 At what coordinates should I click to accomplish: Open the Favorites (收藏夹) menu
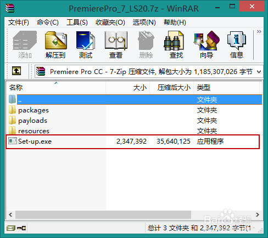coord(110,22)
